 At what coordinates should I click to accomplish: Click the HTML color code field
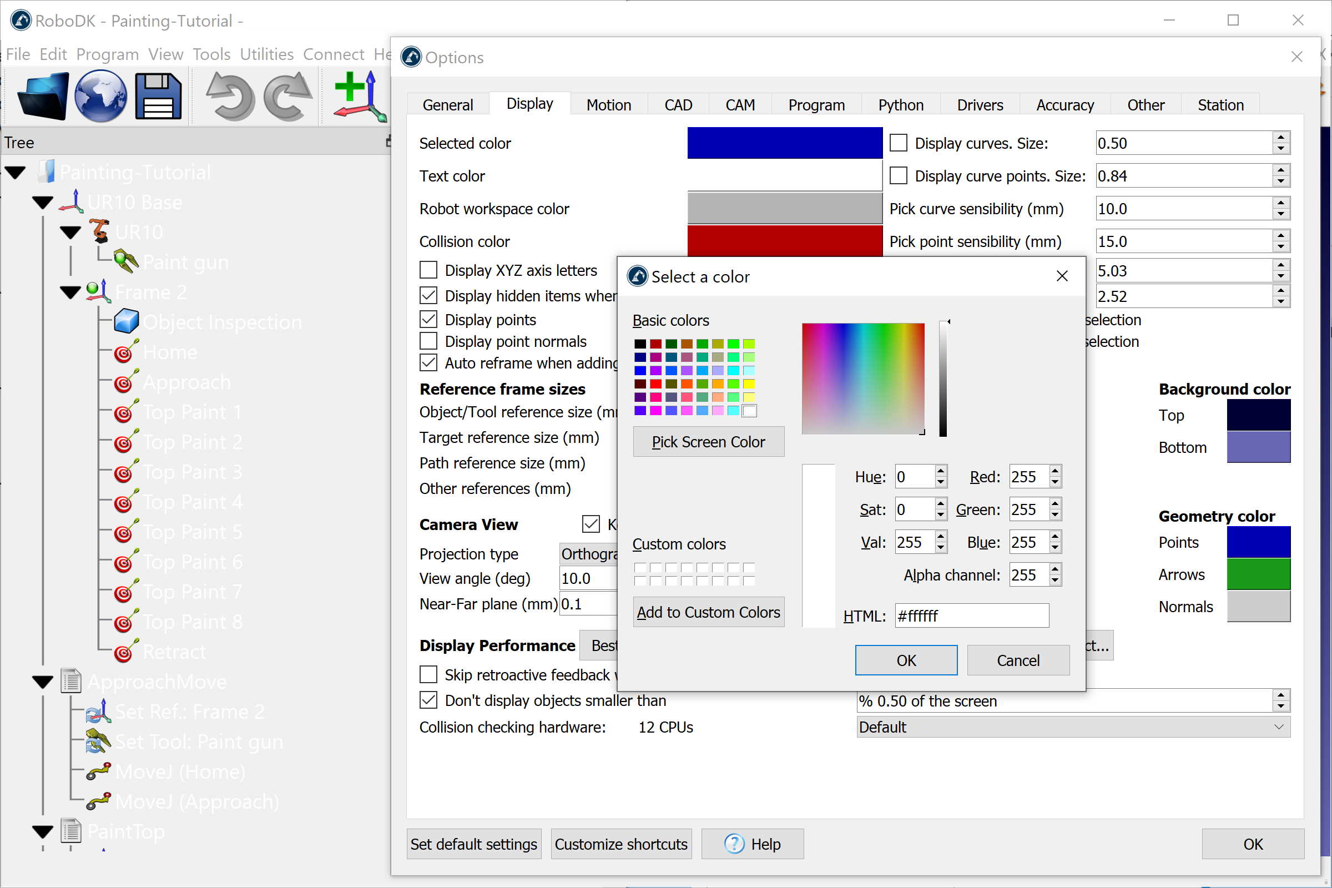[971, 615]
